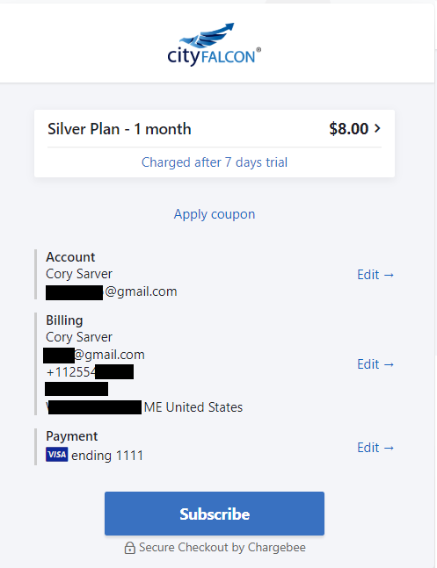Click the padlock secure checkout icon
Image resolution: width=437 pixels, height=568 pixels.
(129, 548)
